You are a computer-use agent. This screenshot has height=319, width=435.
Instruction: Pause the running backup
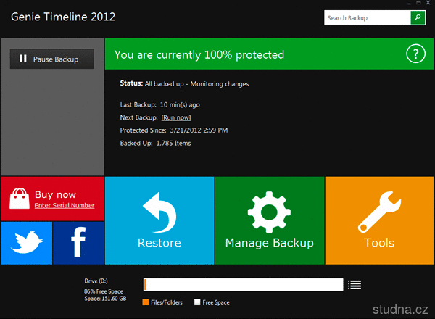click(x=51, y=59)
